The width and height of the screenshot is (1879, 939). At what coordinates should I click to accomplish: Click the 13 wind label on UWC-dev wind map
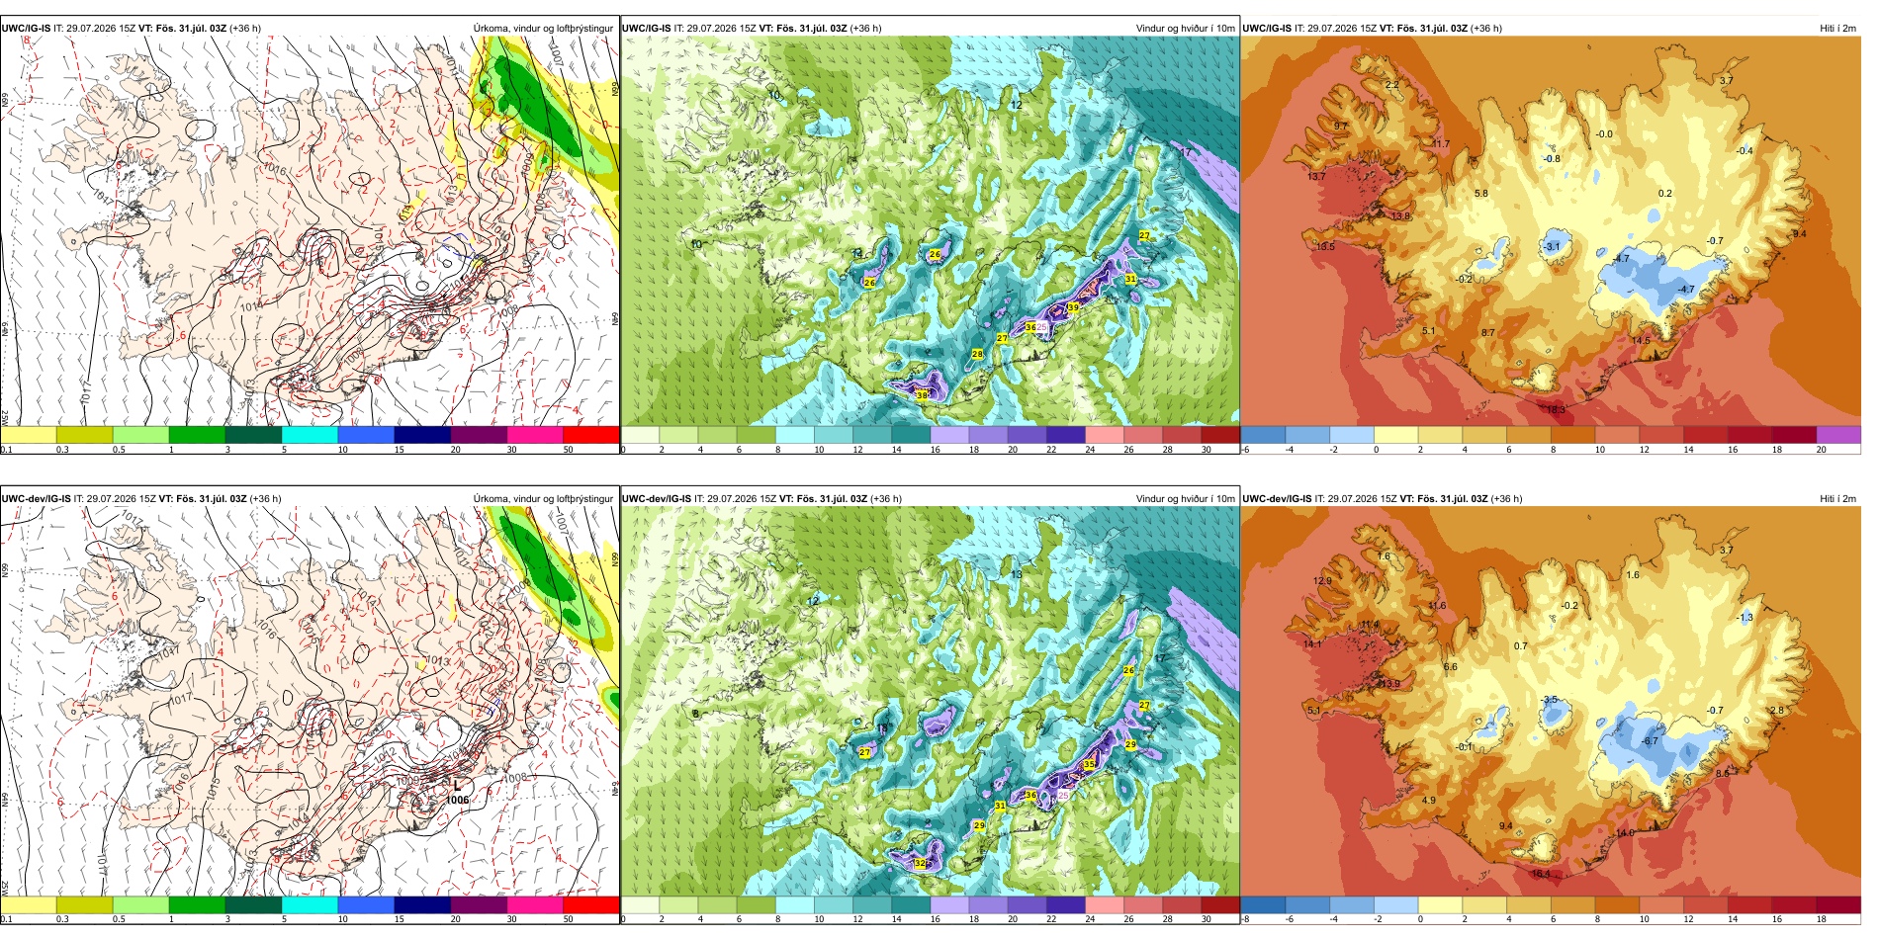coord(1017,574)
